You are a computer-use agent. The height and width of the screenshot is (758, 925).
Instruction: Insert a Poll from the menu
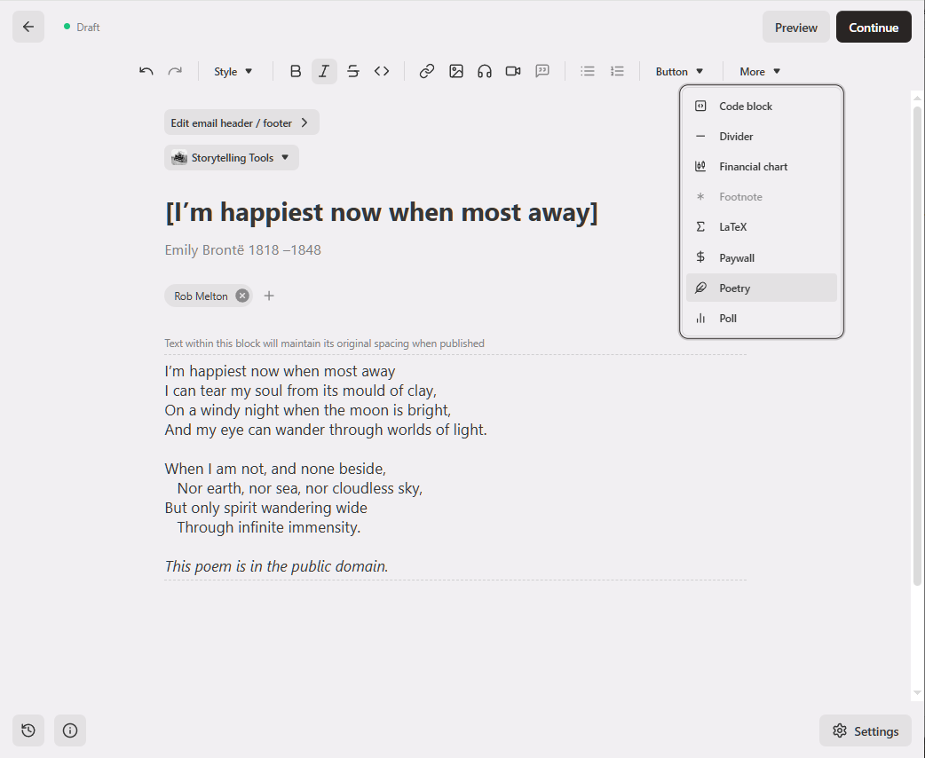(x=761, y=318)
